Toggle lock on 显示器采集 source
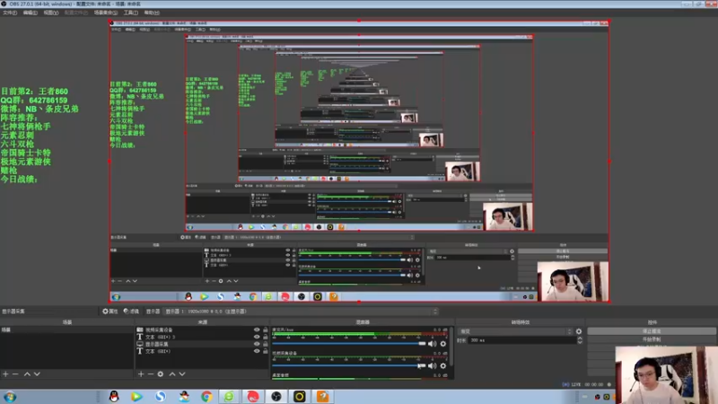The height and width of the screenshot is (404, 718). 266,344
